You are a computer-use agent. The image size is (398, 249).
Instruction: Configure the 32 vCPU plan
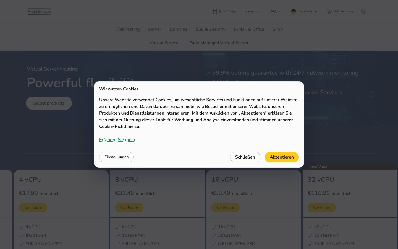(x=322, y=207)
